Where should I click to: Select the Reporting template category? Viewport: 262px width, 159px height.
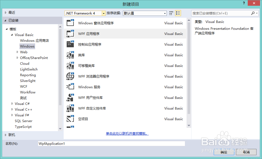tap(28, 75)
